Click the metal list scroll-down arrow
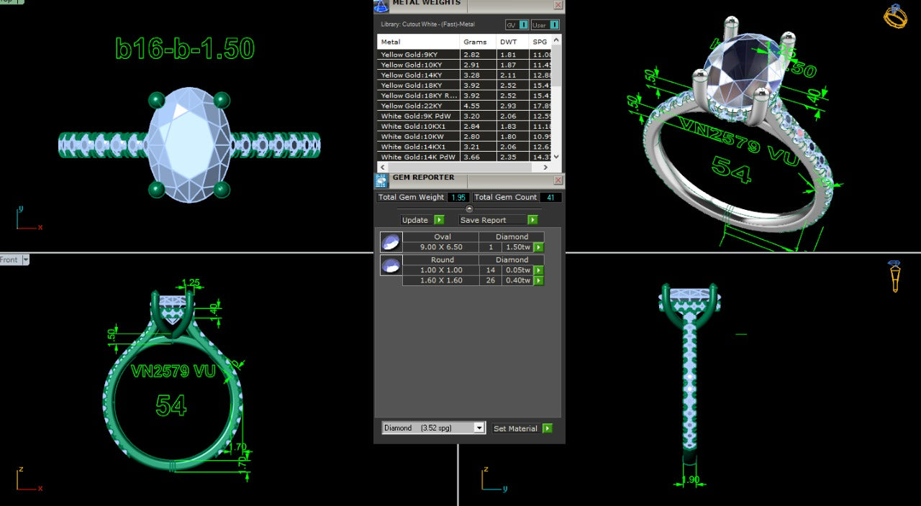Screen dimensions: 921x506 (556, 157)
